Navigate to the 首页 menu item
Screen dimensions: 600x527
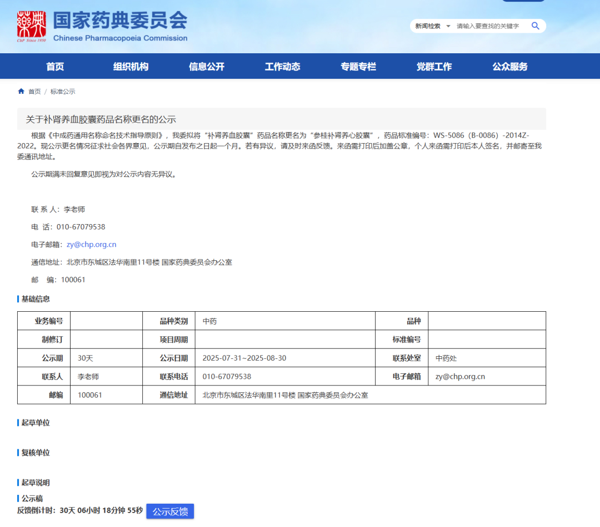(x=56, y=66)
